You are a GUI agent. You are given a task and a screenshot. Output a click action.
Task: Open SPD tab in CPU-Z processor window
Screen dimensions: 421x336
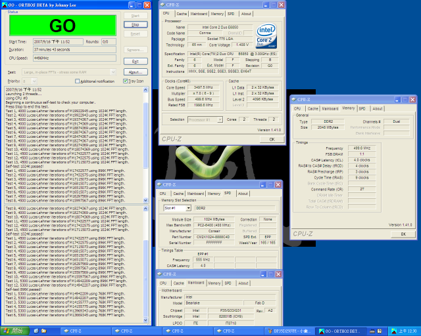coord(231,14)
